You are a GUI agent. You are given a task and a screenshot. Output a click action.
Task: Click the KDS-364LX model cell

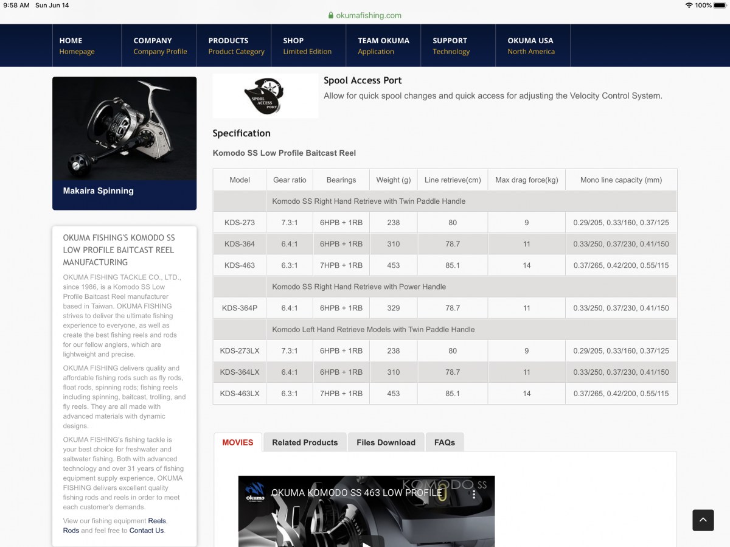click(x=240, y=372)
